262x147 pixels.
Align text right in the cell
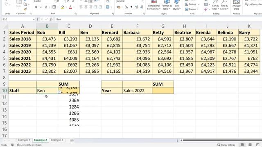click(91, 7)
